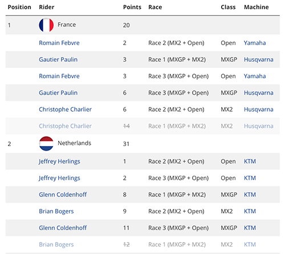Click the Points column header
The width and height of the screenshot is (285, 254).
point(132,7)
